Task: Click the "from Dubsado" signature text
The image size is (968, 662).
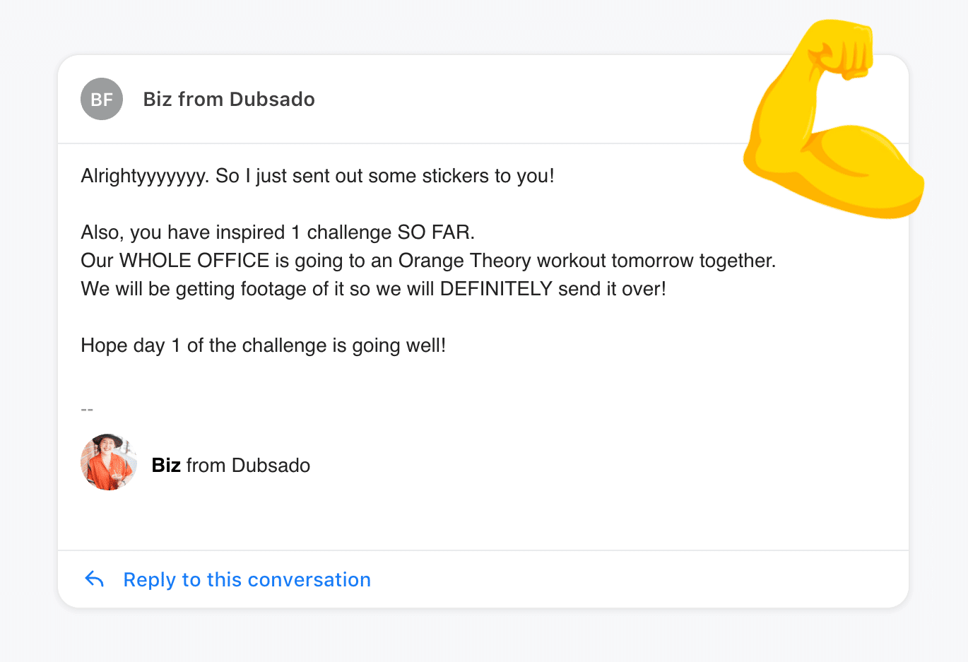Action: point(249,465)
